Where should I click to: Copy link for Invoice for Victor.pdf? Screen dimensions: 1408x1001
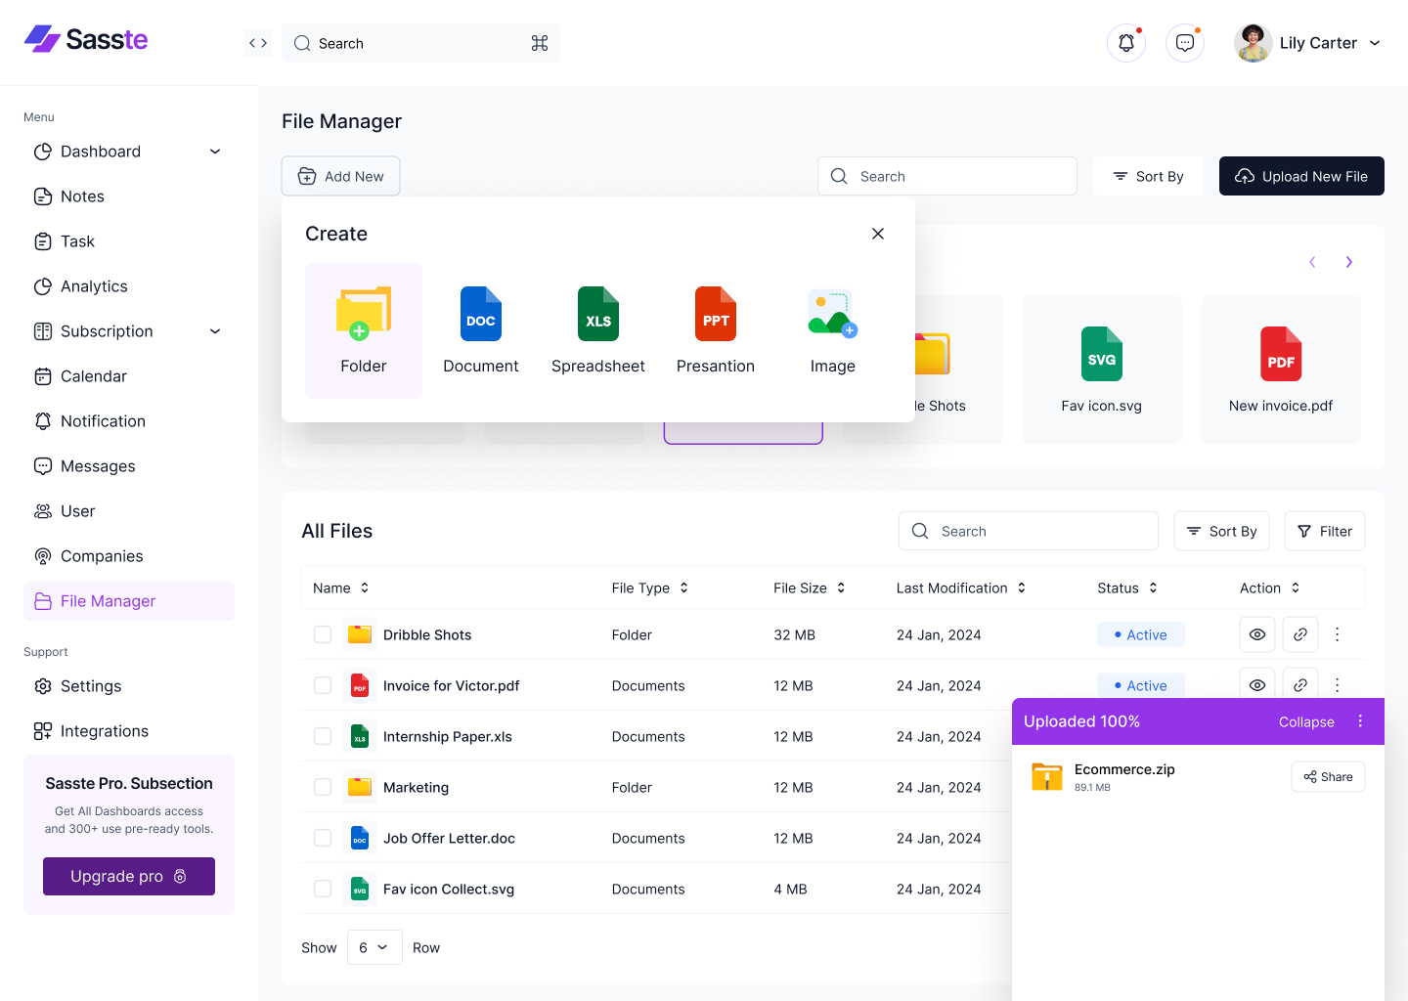pos(1300,685)
